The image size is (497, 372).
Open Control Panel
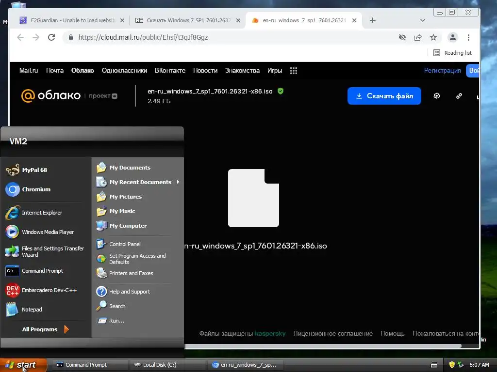coord(118,244)
